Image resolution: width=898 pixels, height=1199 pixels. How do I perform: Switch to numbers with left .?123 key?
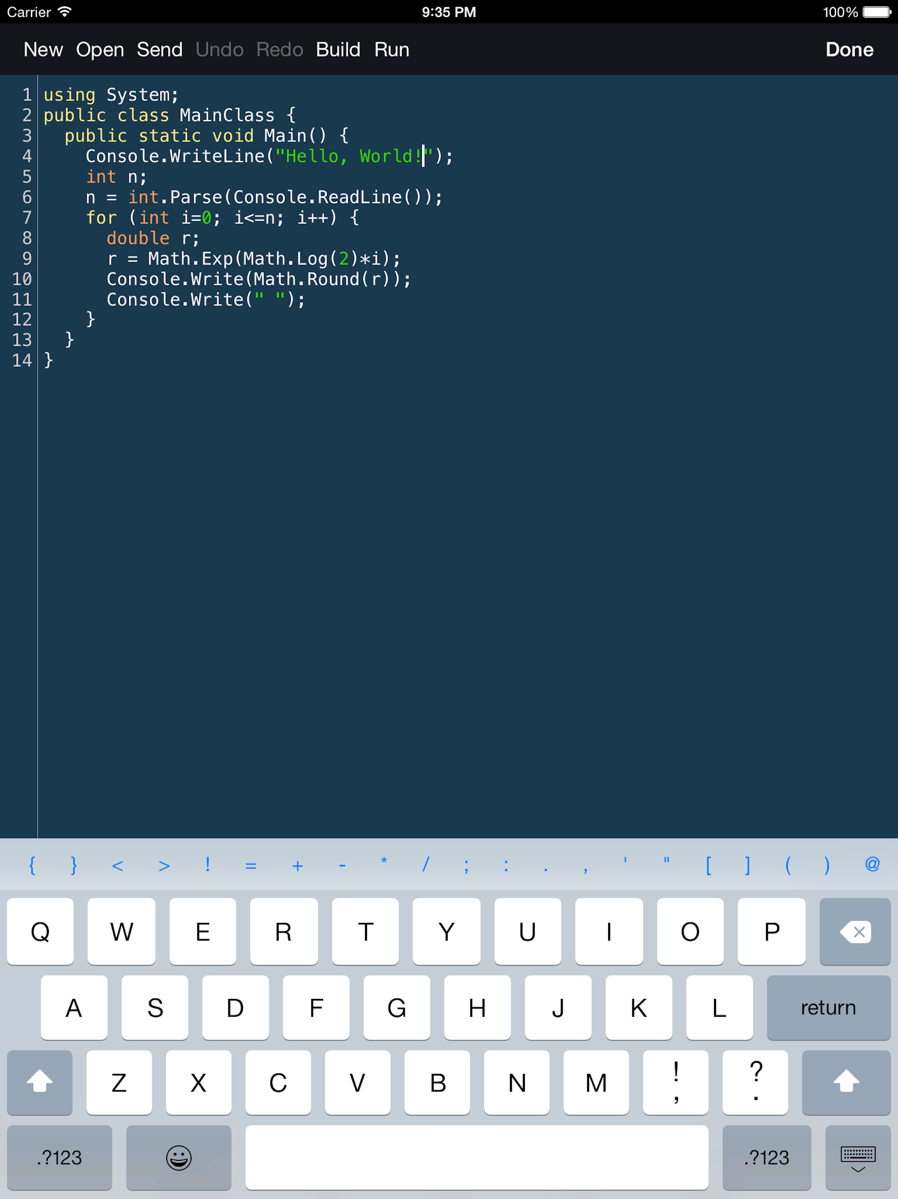60,1157
